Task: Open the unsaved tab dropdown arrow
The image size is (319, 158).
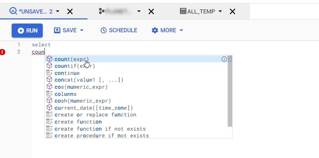Action: point(58,11)
